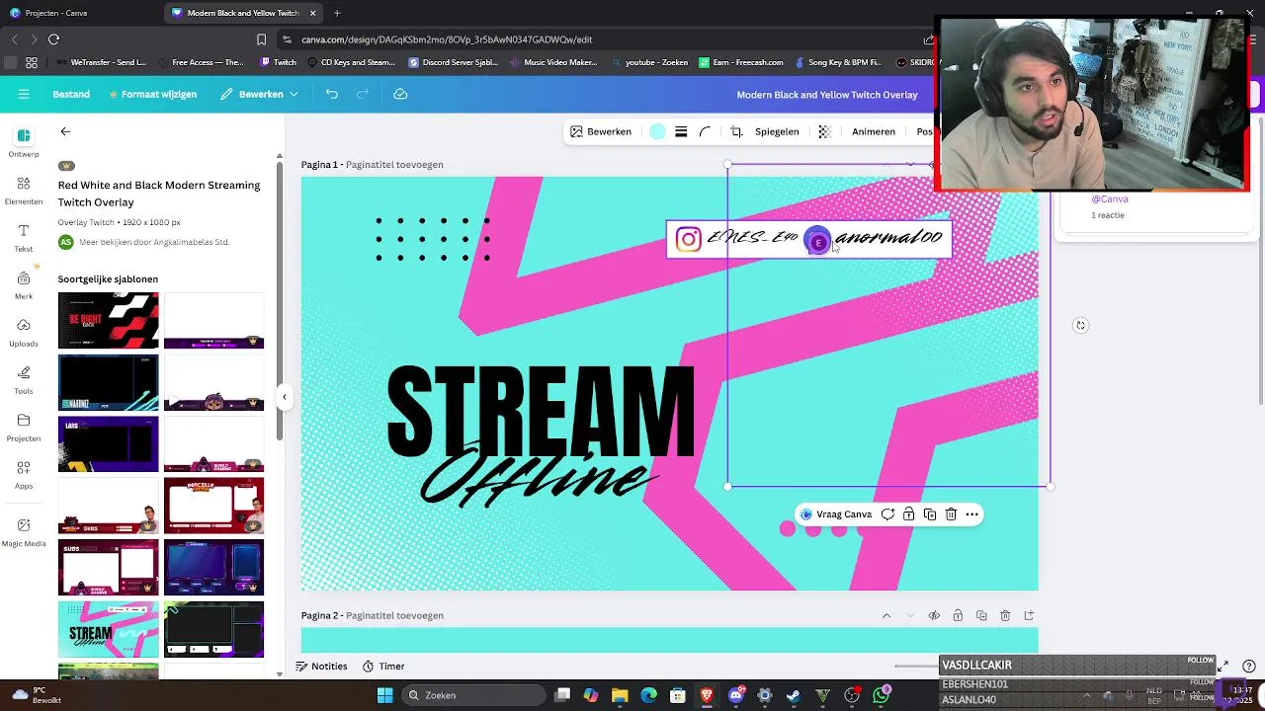Open corner rounding option

[705, 131]
